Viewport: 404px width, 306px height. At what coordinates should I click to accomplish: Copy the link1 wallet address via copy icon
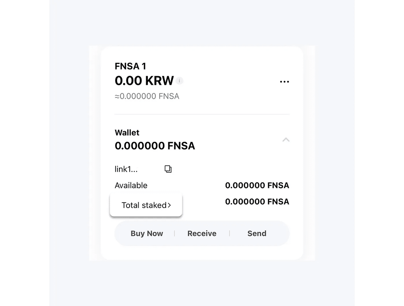168,169
